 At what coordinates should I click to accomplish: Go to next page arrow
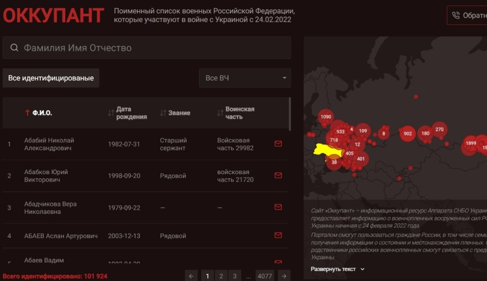click(x=284, y=276)
